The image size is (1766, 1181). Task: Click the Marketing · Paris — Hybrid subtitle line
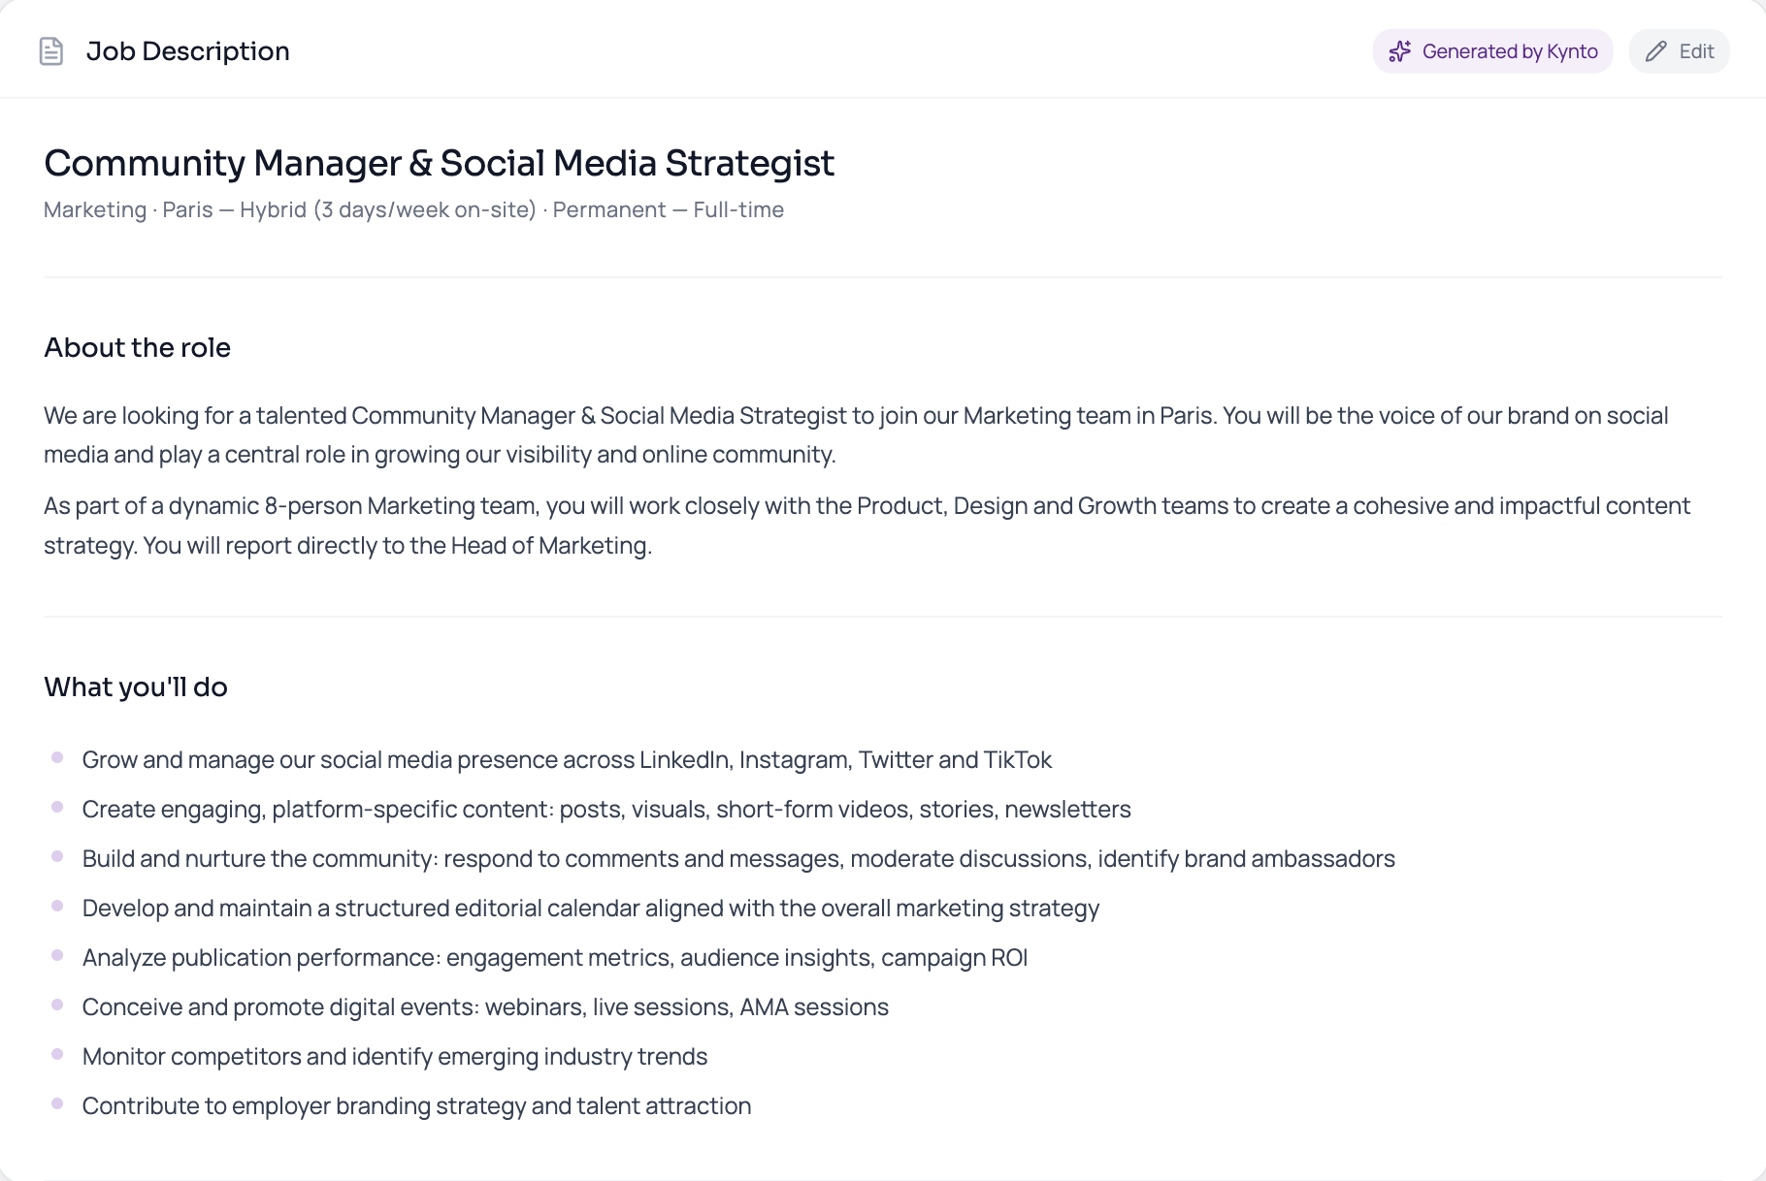point(413,209)
